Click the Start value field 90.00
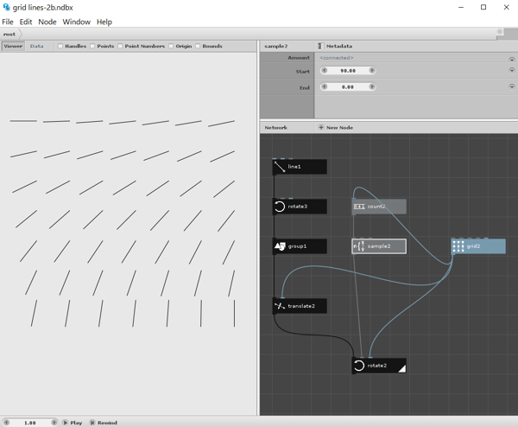This screenshot has width=518, height=427. tap(348, 71)
